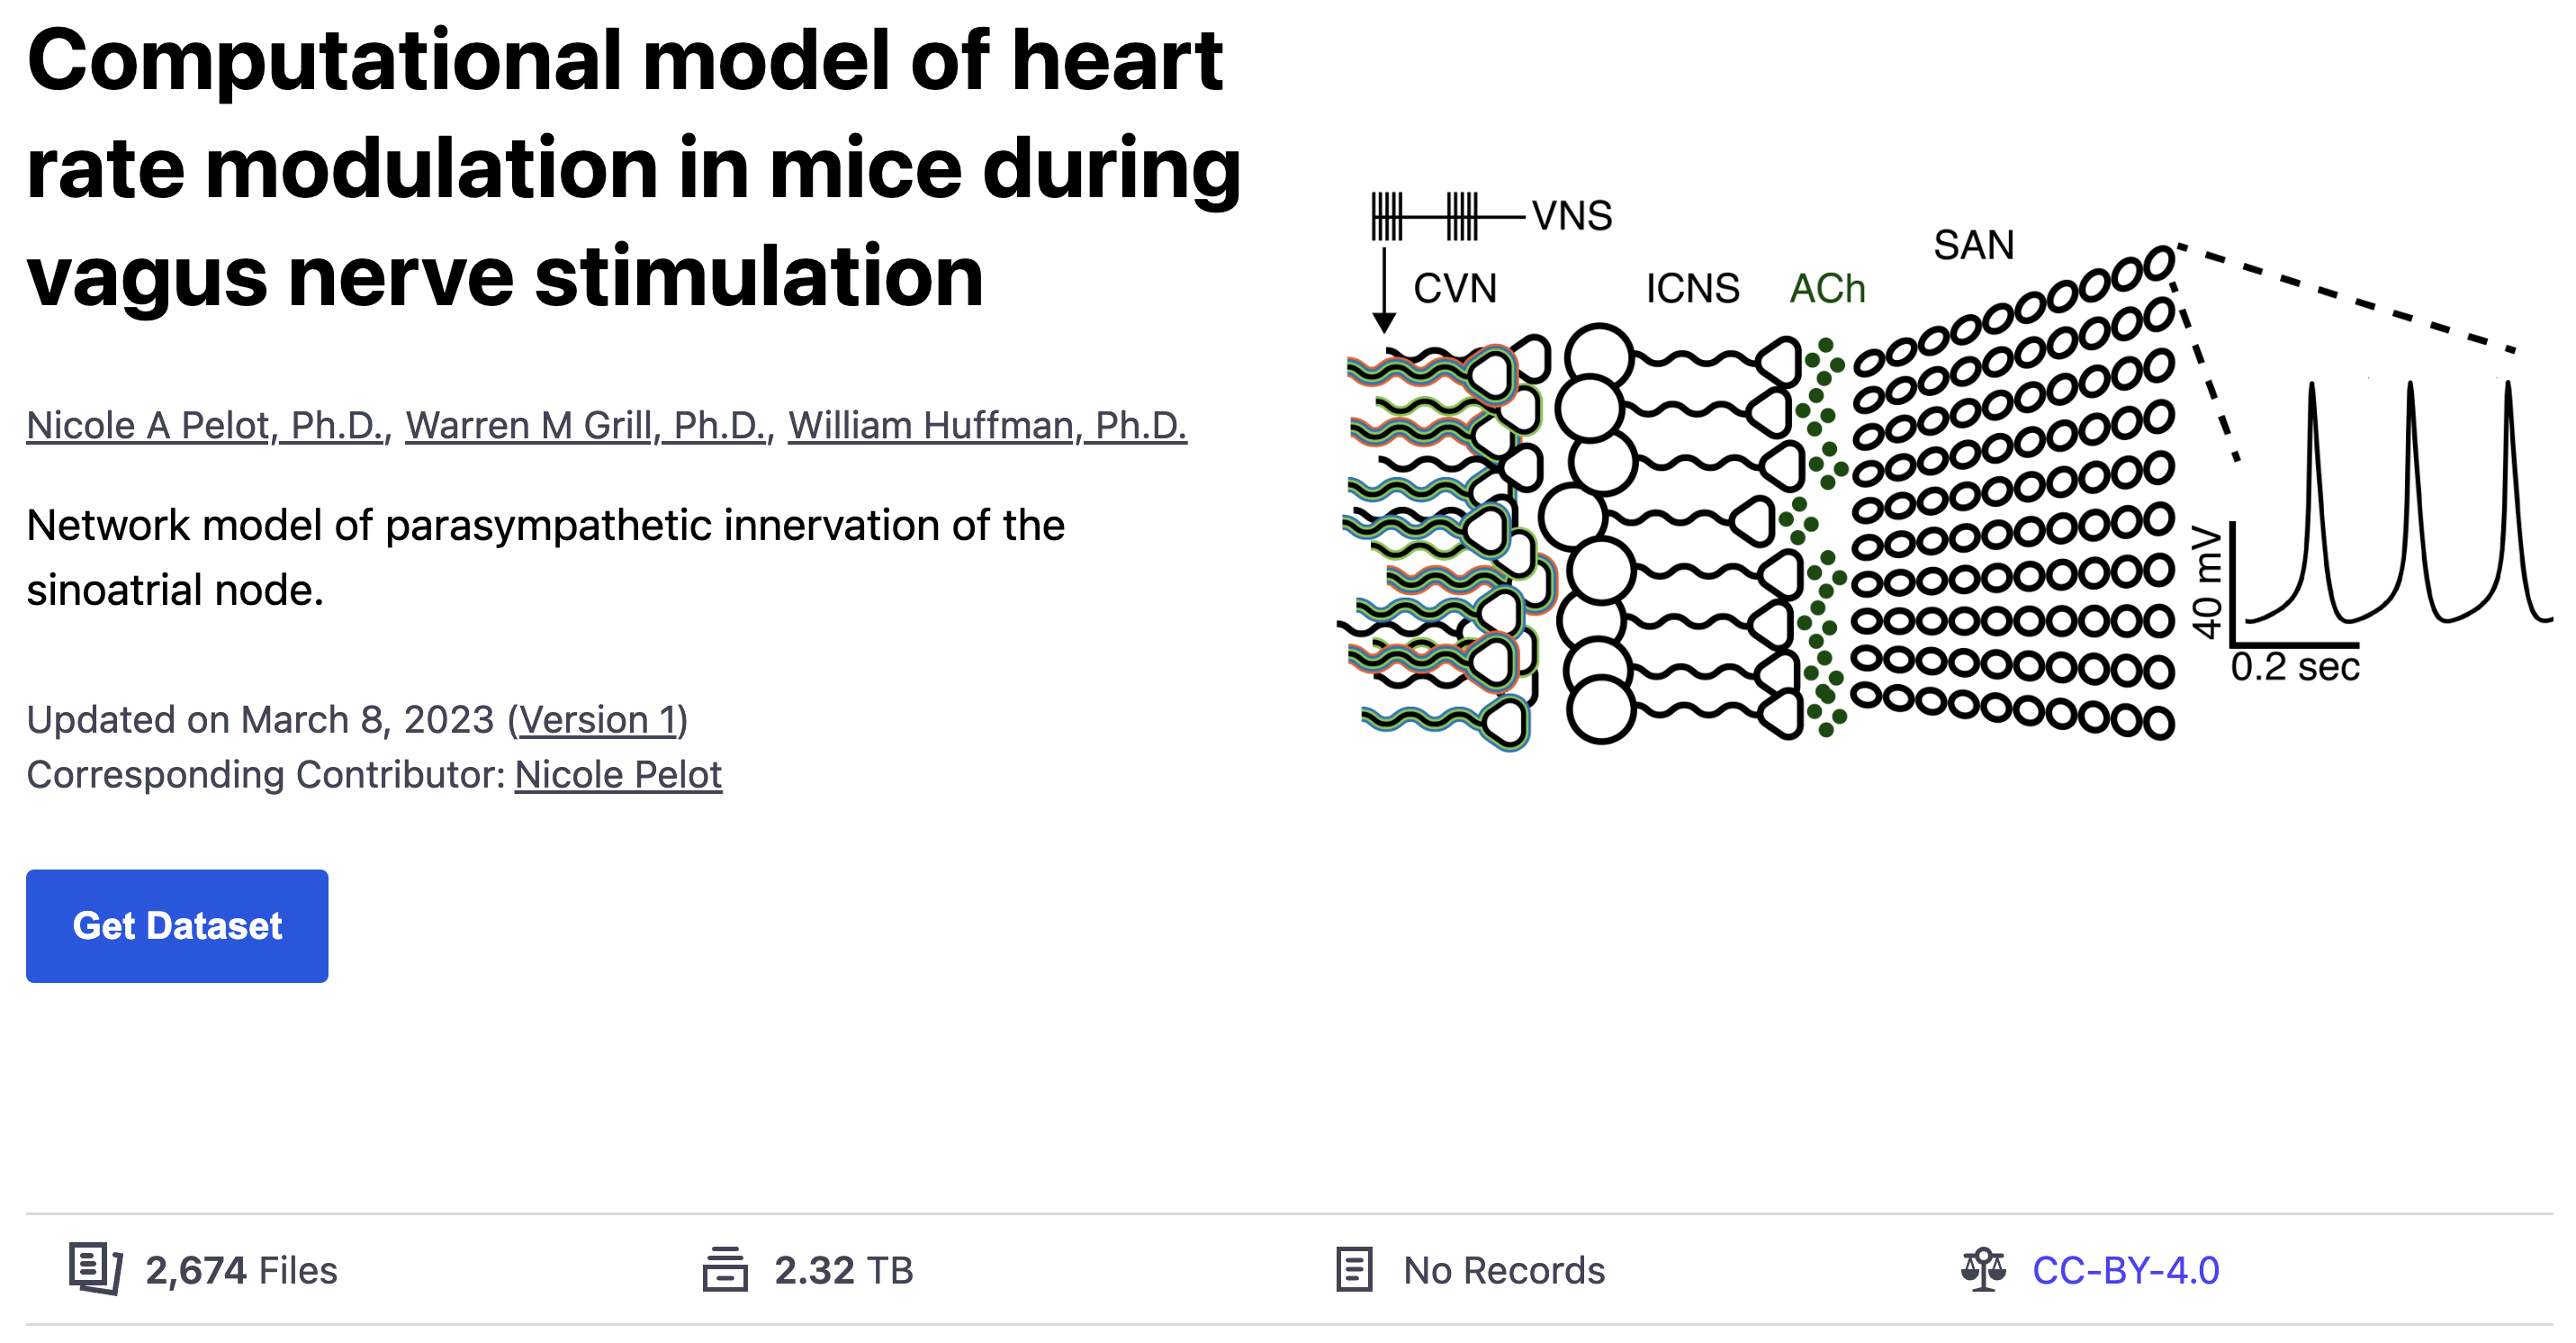Click the files count icon
The width and height of the screenshot is (2576, 1343).
pyautogui.click(x=95, y=1269)
